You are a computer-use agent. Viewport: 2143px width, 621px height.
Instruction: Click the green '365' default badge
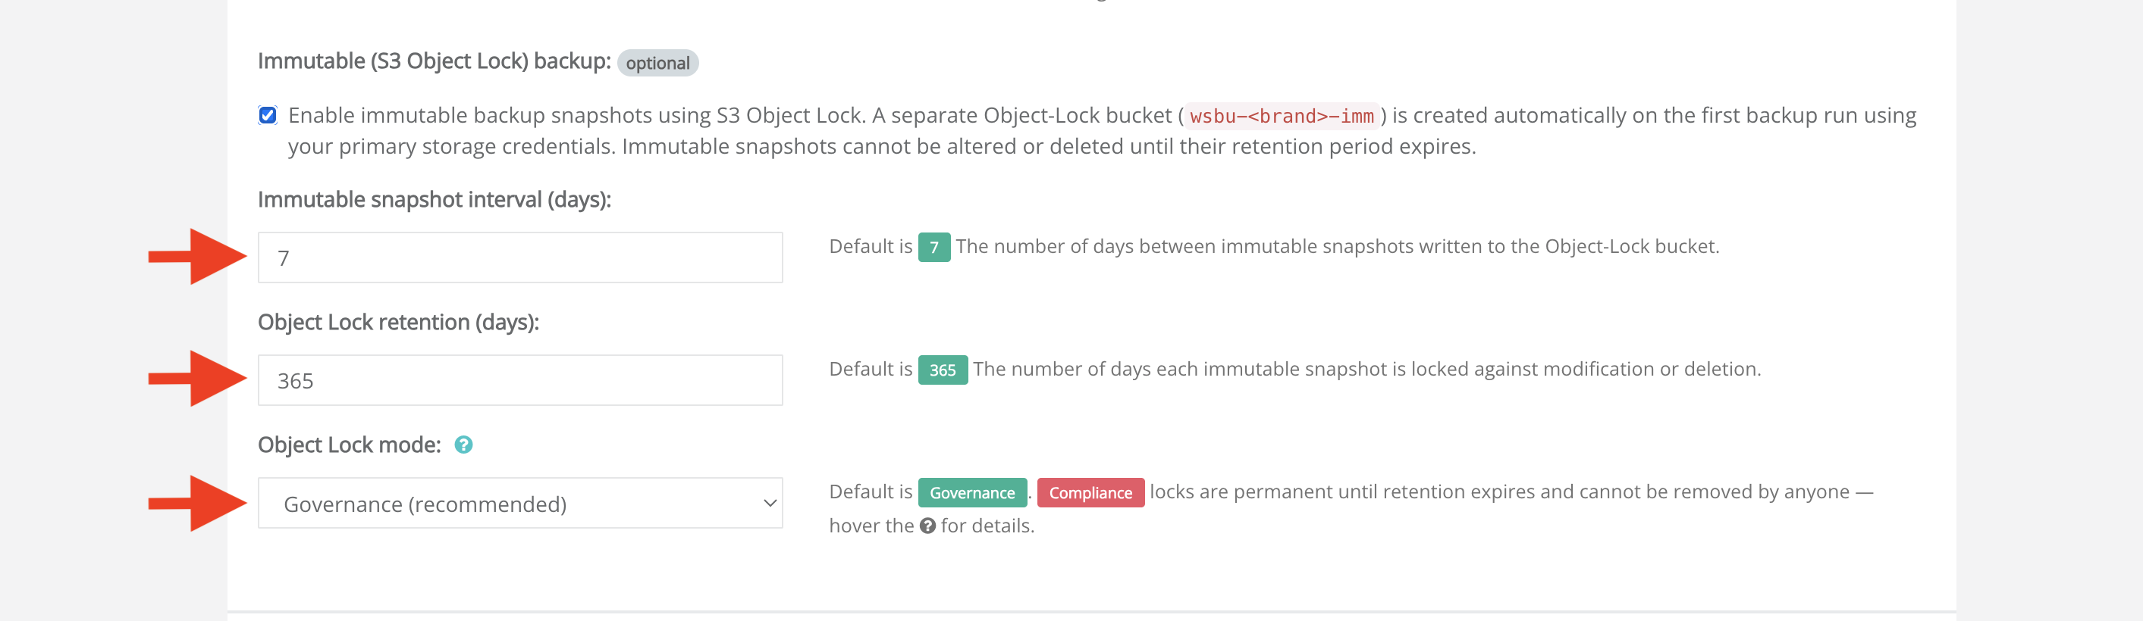[943, 370]
